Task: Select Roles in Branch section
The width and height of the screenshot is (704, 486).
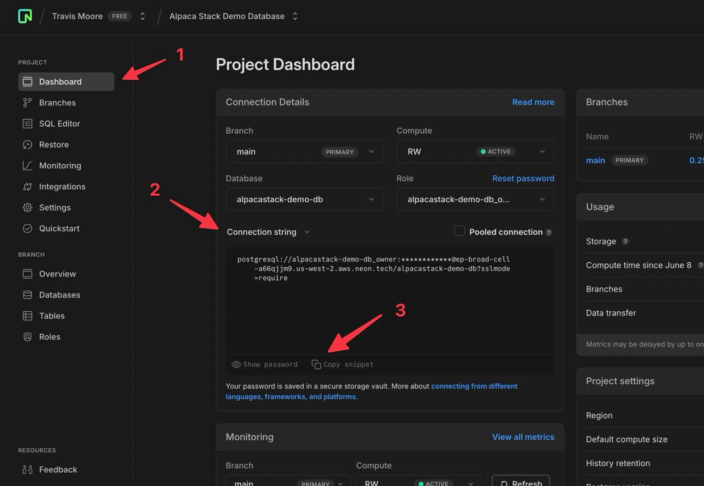Action: coord(50,336)
